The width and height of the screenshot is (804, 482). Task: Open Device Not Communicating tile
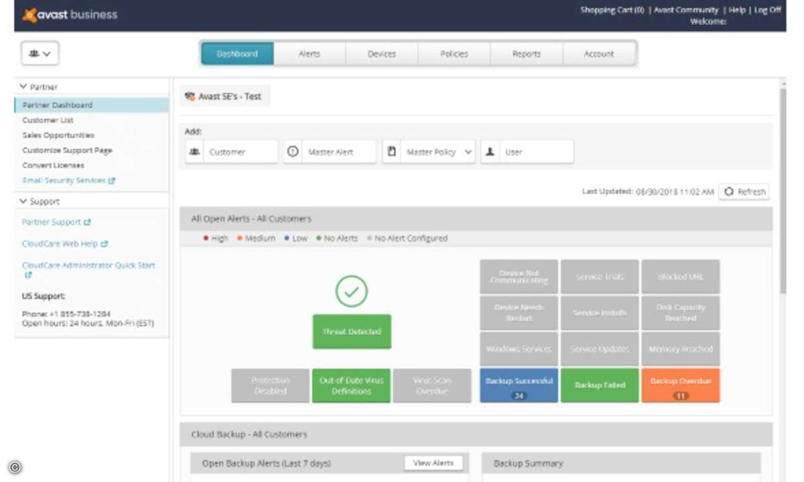(x=519, y=276)
